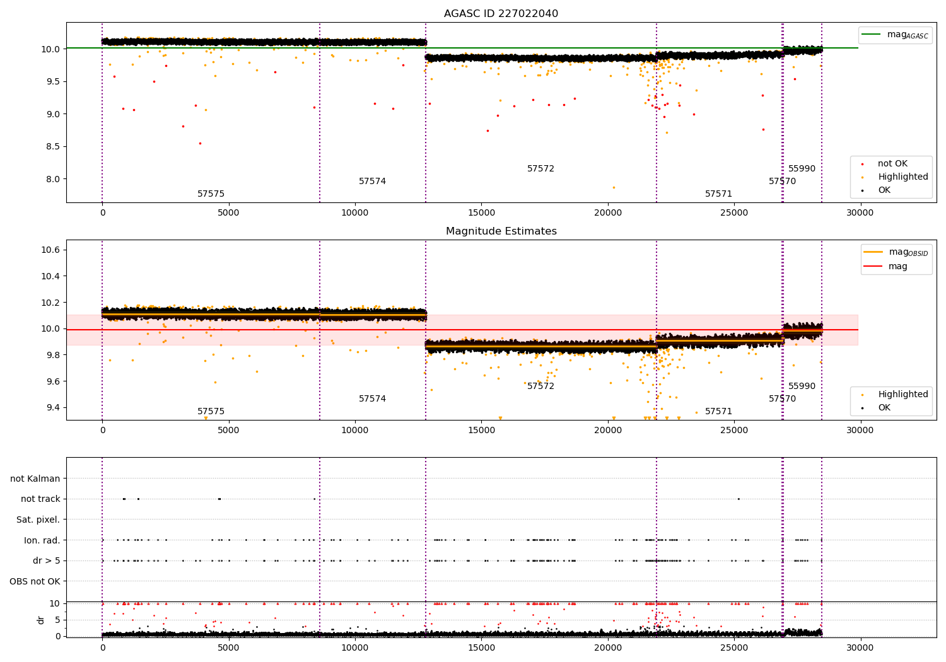Click the 'AGASC ID 227022040' plot title

pyautogui.click(x=501, y=14)
